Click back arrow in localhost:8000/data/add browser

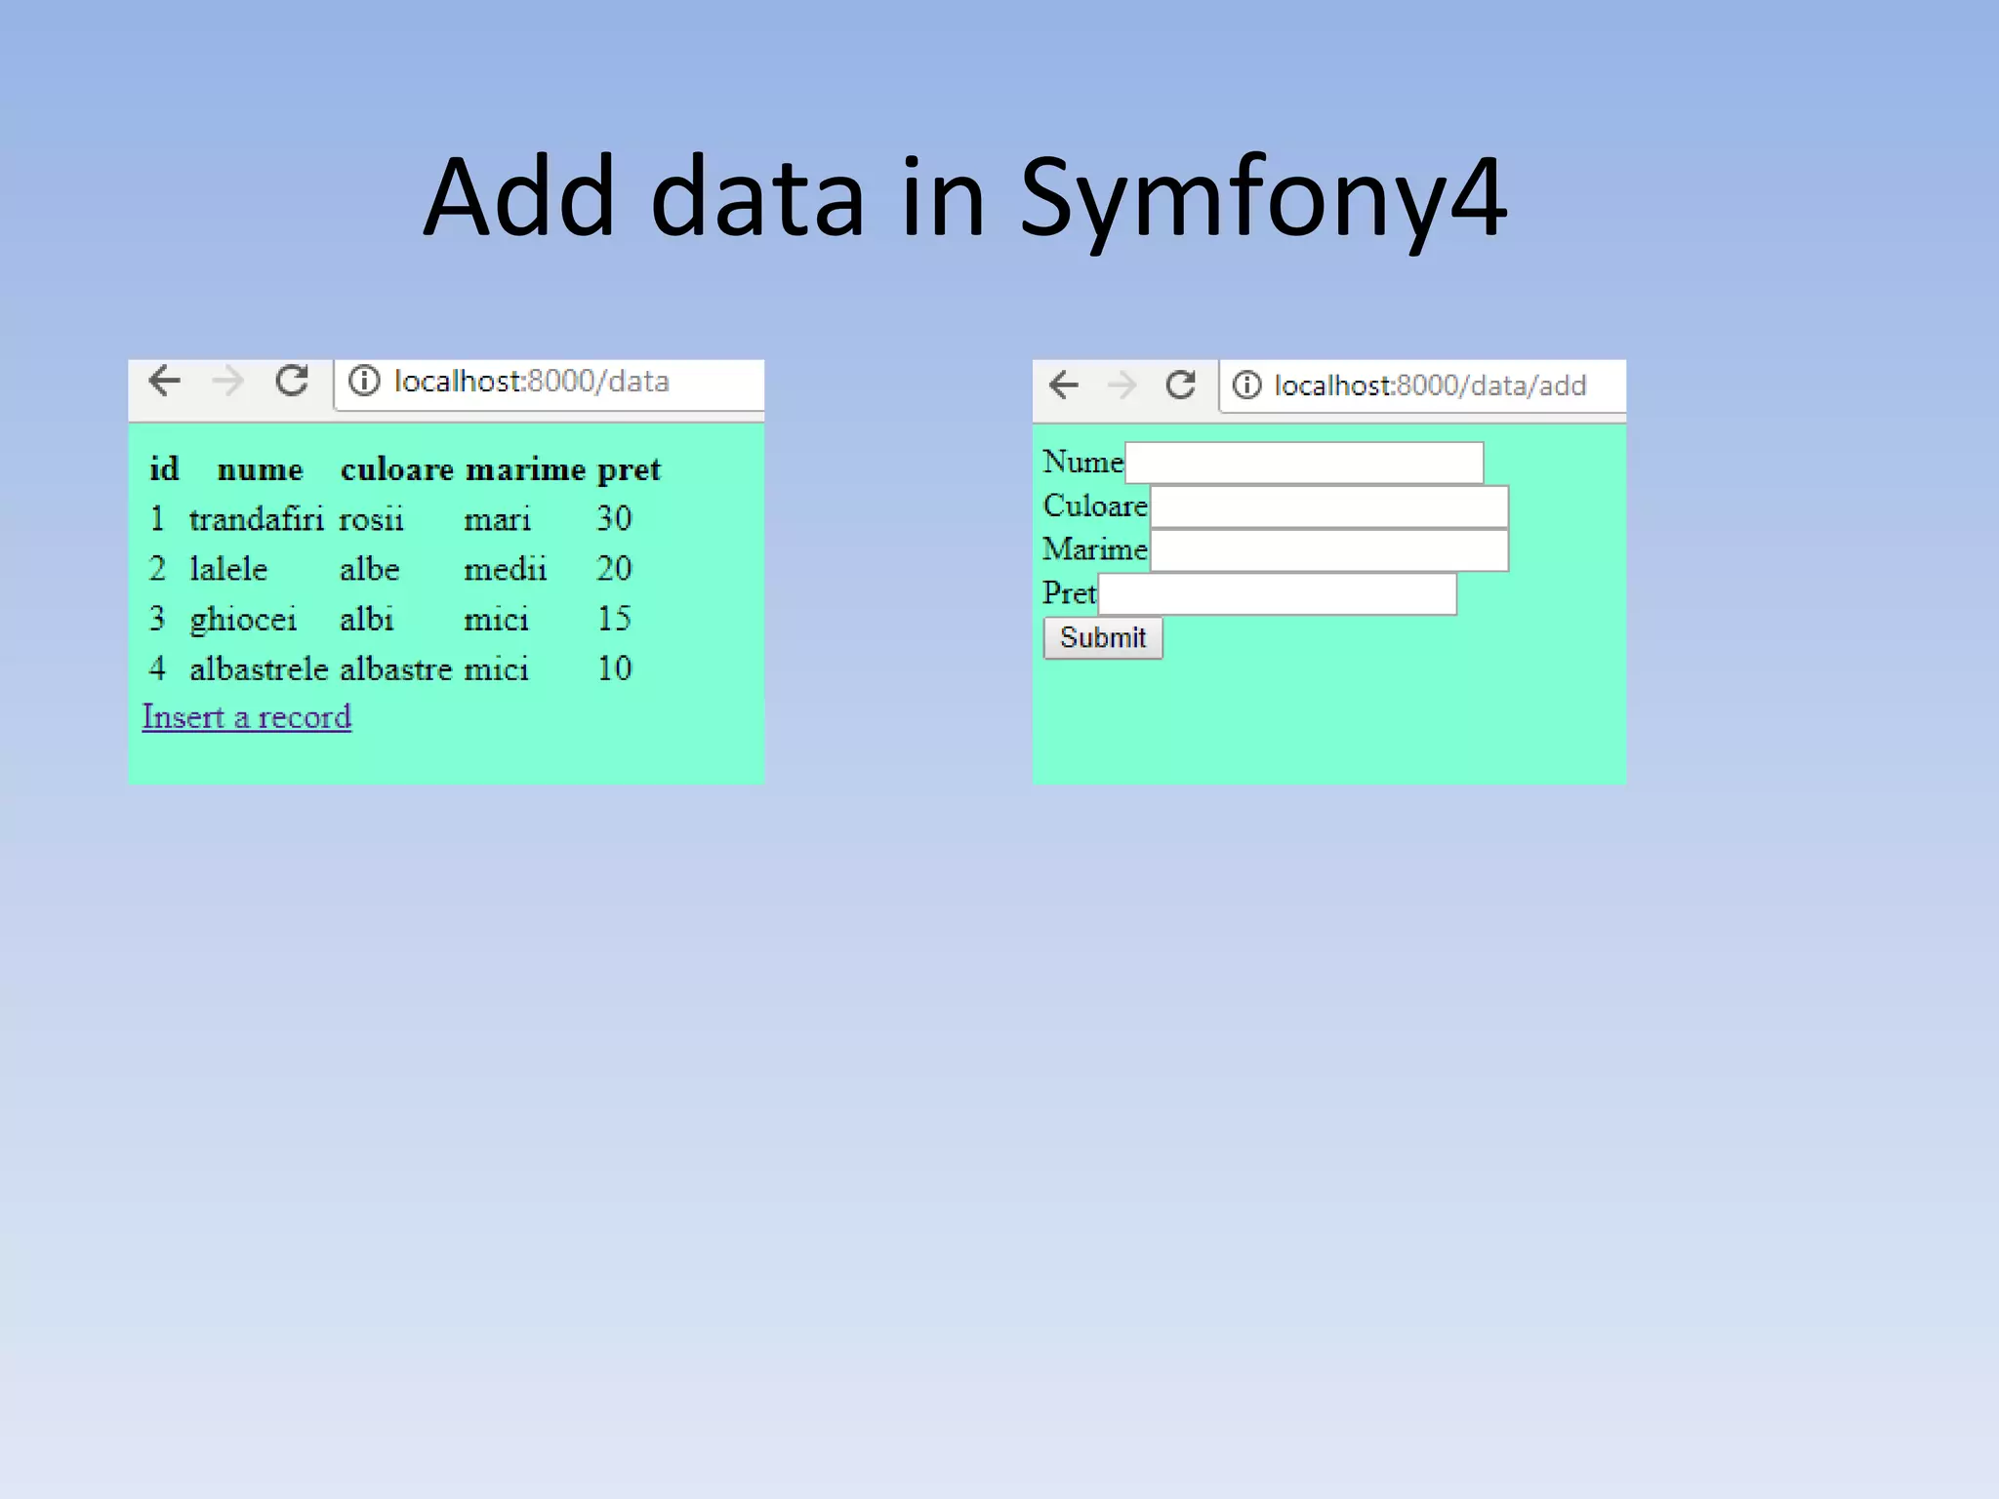click(1064, 385)
